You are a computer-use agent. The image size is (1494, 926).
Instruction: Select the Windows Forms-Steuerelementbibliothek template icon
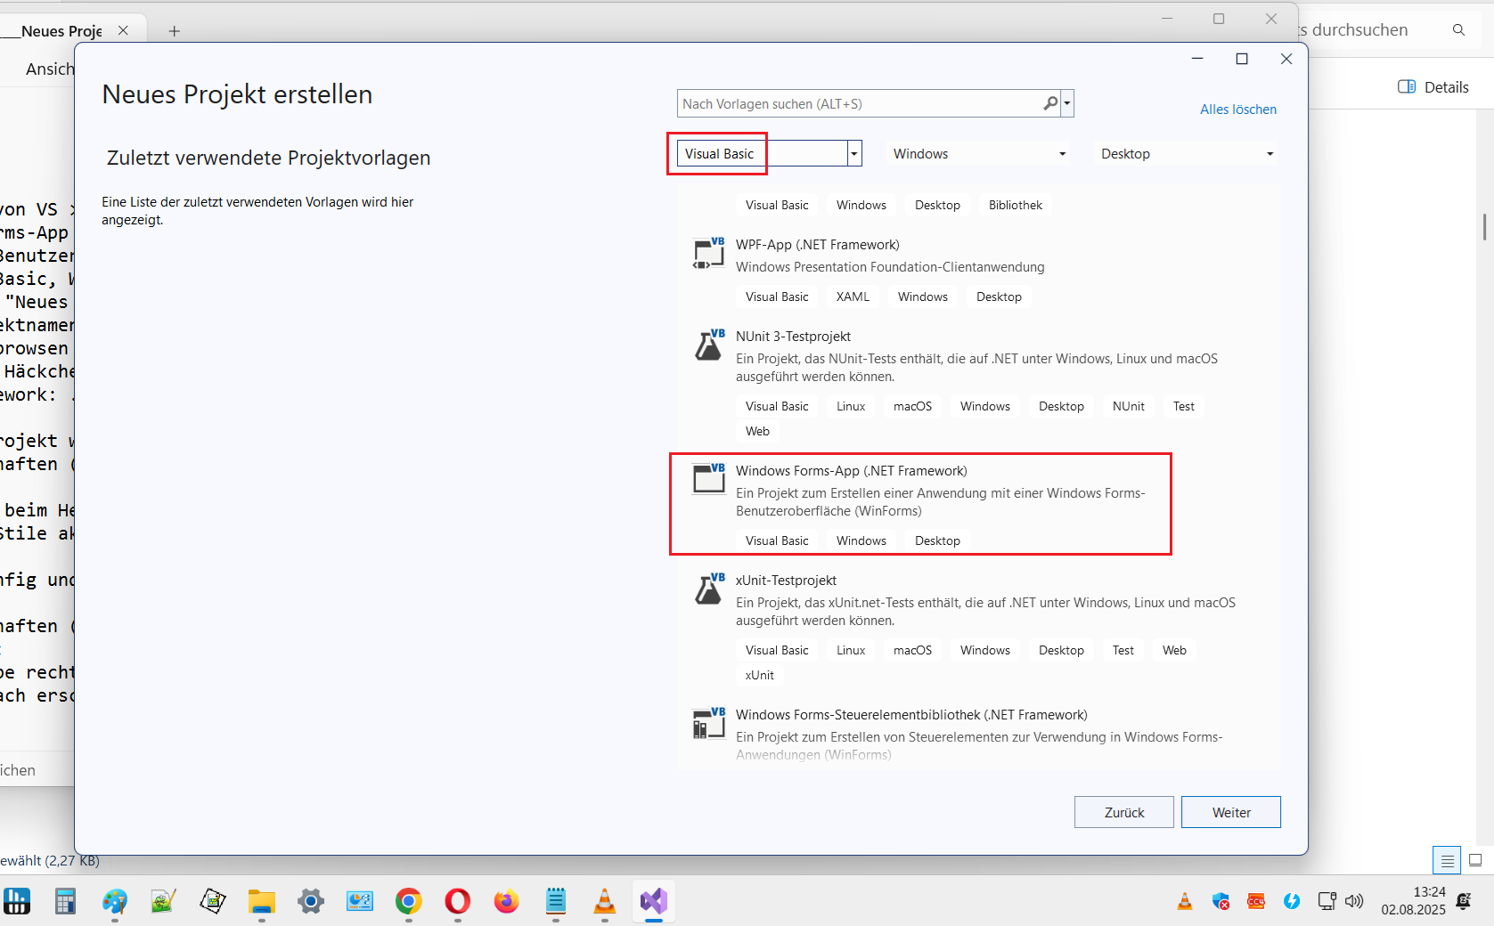[x=709, y=724]
